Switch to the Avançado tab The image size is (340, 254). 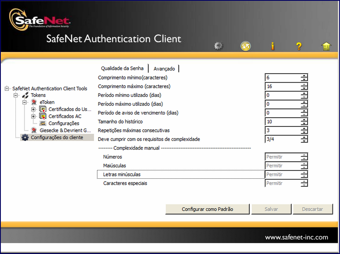[x=164, y=69]
